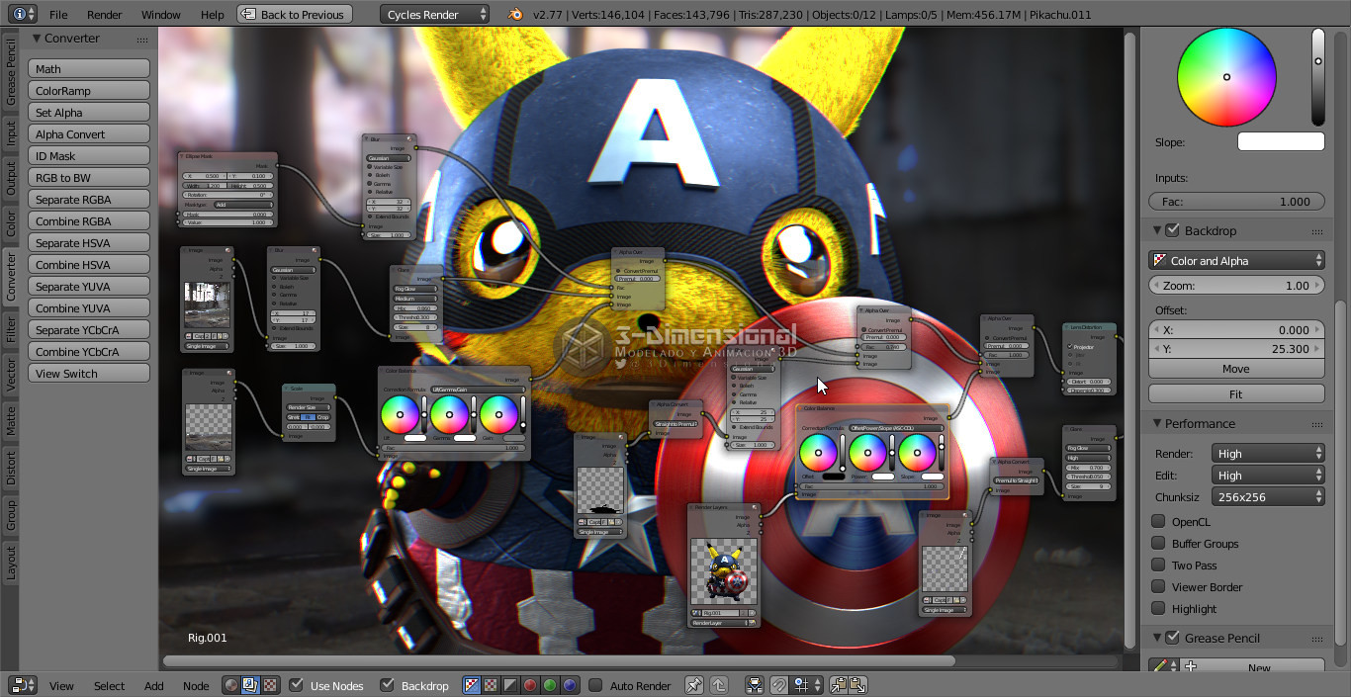Open the File menu
Screen dimensions: 1351x697
coord(58,14)
